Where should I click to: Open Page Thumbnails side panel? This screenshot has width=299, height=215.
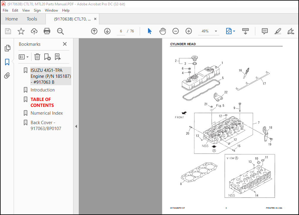(7, 48)
